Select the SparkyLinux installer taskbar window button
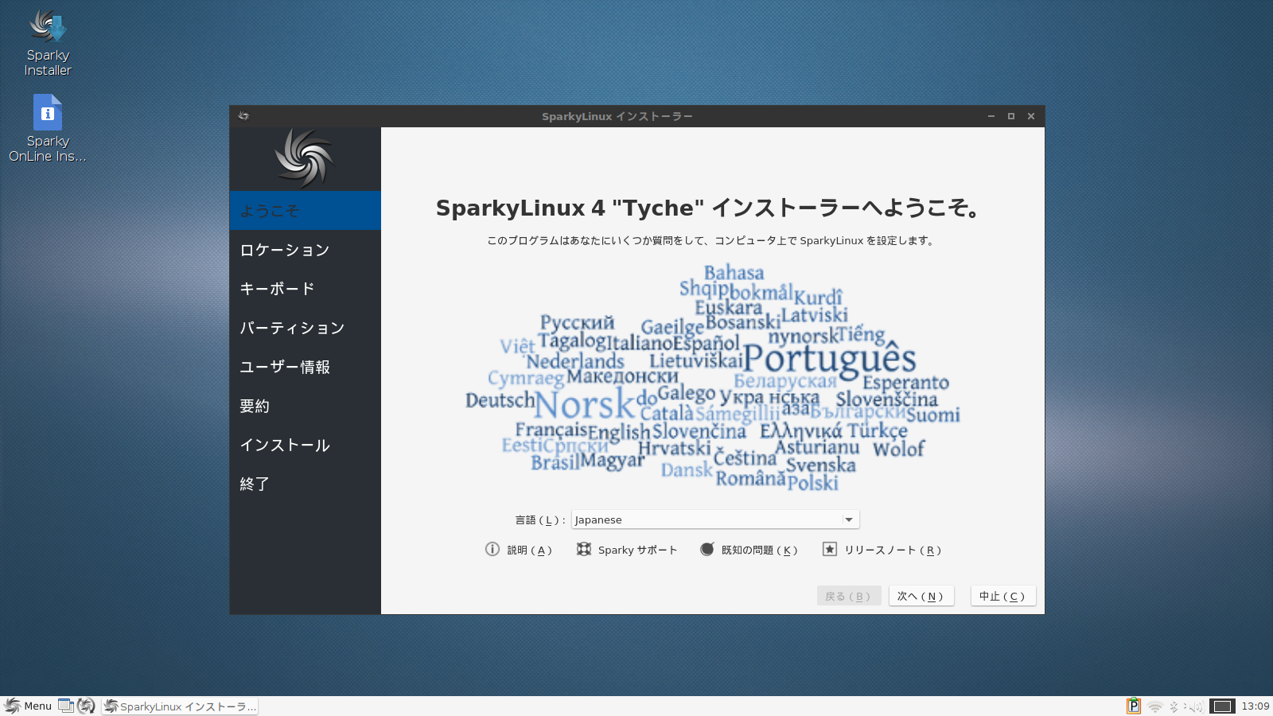1273x716 pixels. click(180, 706)
